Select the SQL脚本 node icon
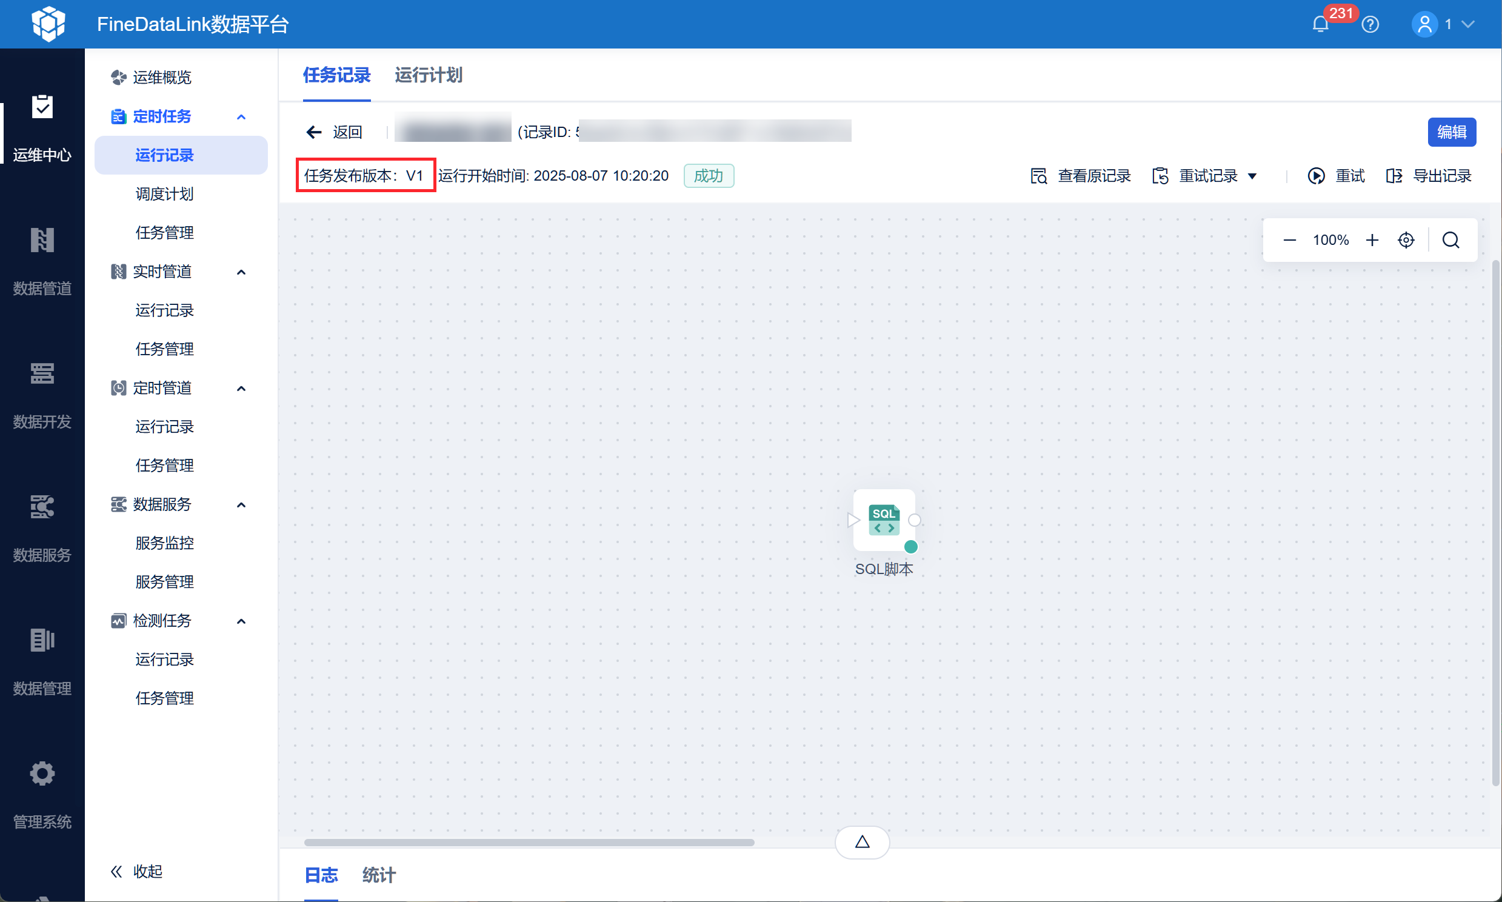The width and height of the screenshot is (1502, 902). [884, 519]
